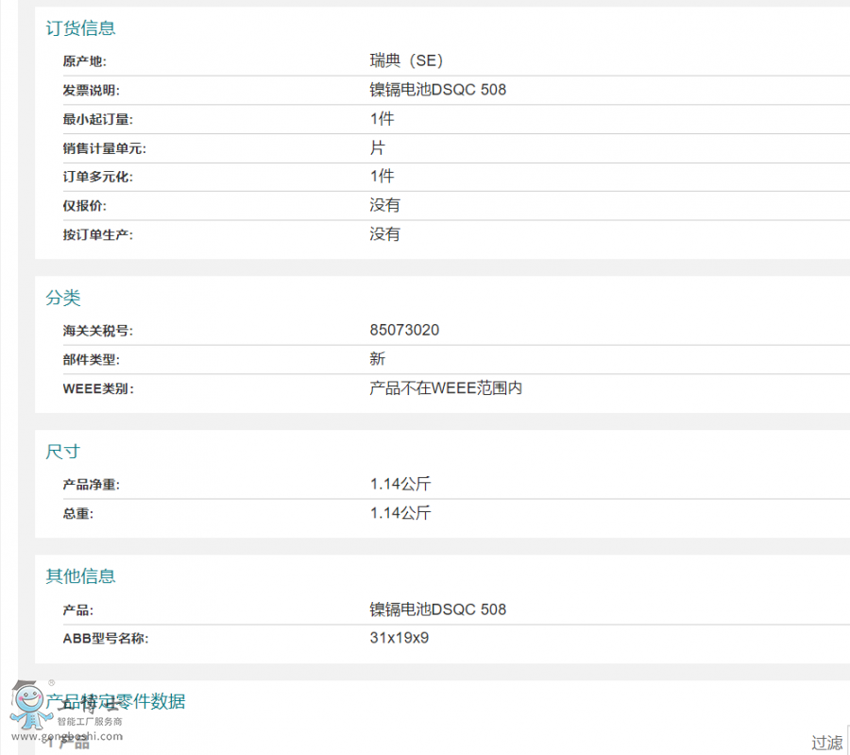Click the customs tariff number 85073020

(x=404, y=330)
